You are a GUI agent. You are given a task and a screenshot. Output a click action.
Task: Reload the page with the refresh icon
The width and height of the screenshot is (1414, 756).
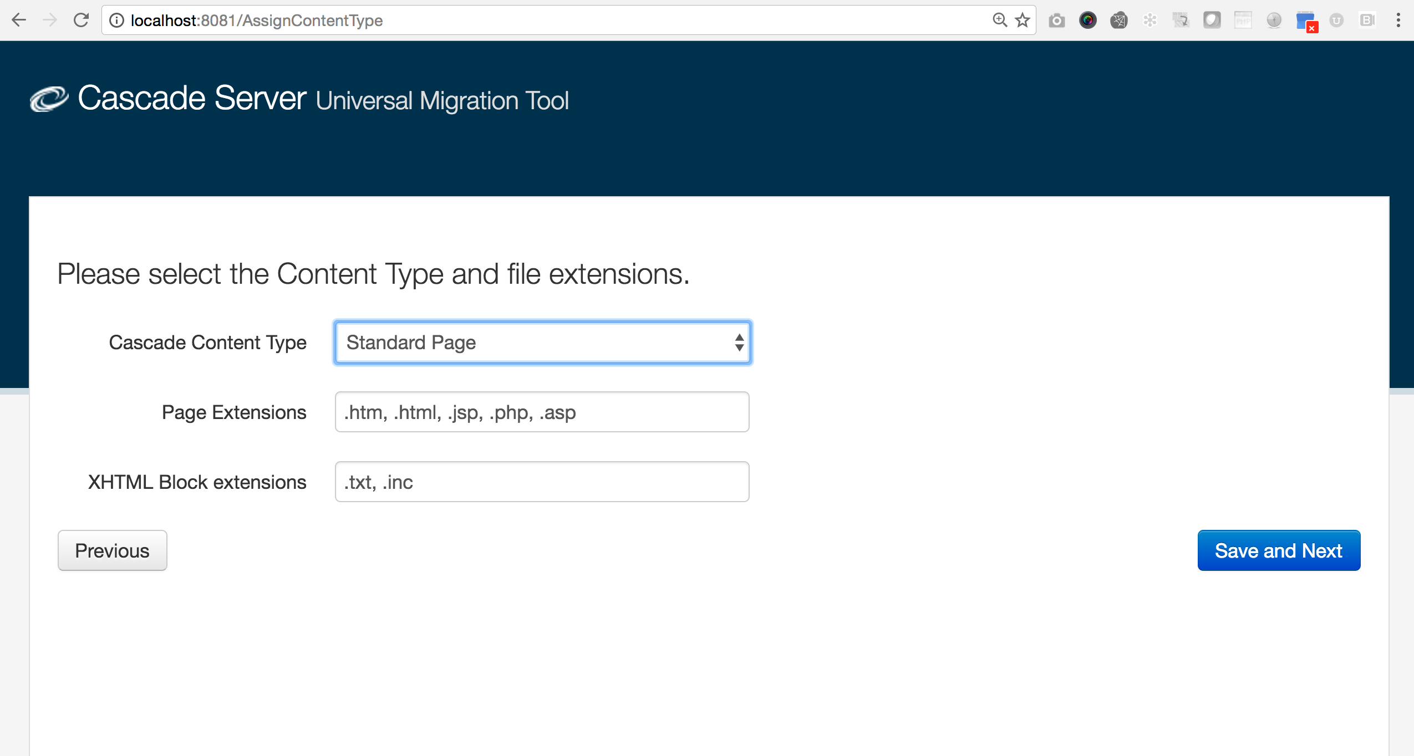[x=82, y=21]
